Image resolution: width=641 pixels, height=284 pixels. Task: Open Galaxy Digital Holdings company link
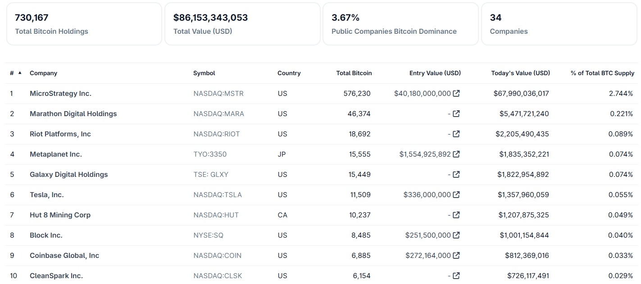point(69,175)
